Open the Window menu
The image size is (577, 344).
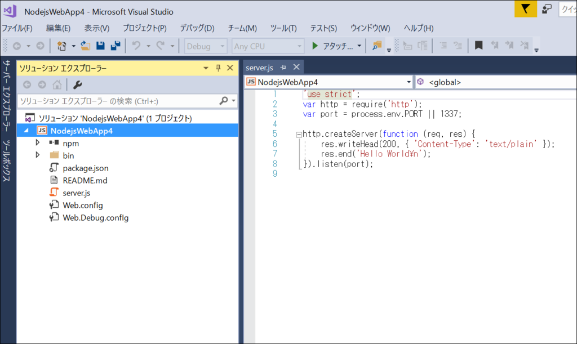[370, 28]
